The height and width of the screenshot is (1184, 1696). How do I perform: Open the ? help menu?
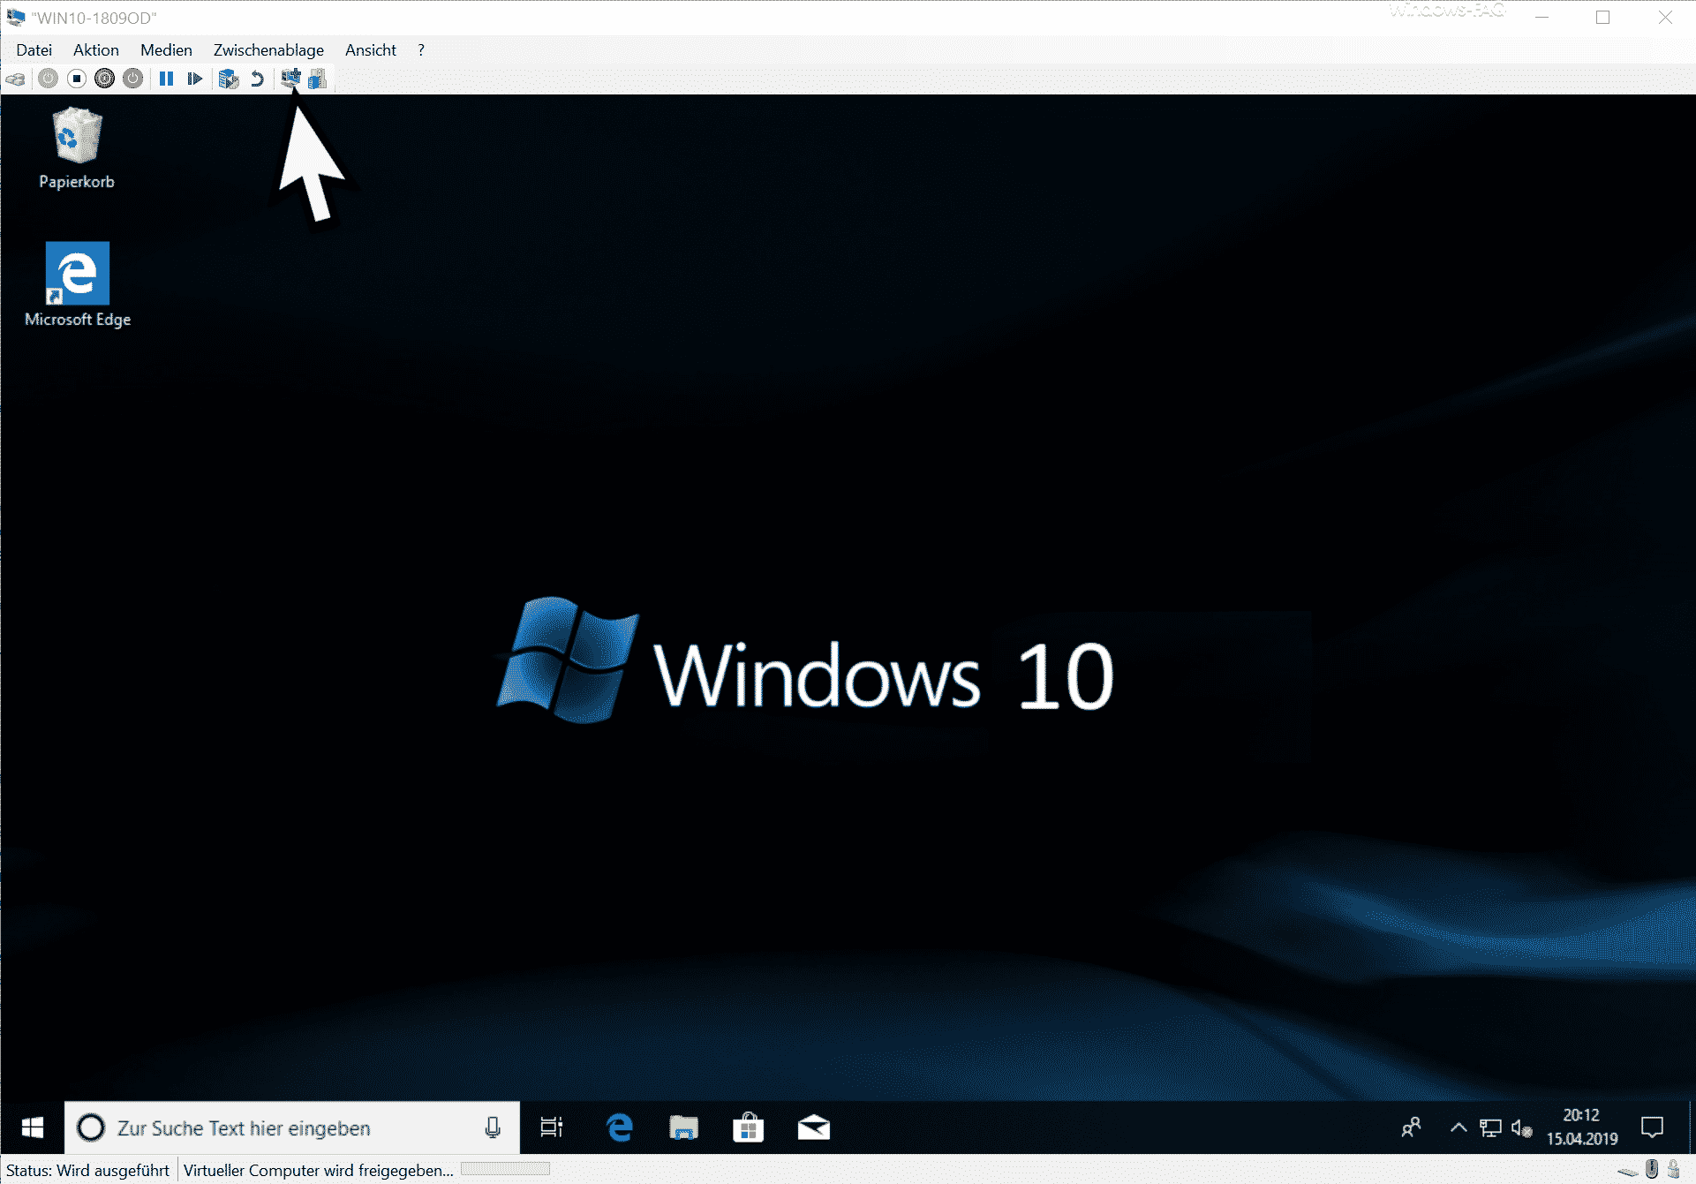[x=421, y=50]
